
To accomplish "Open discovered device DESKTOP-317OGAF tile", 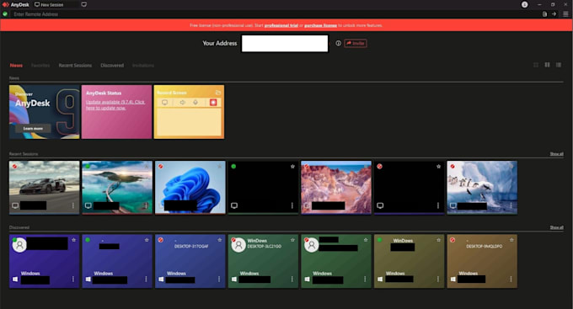I will pos(190,261).
